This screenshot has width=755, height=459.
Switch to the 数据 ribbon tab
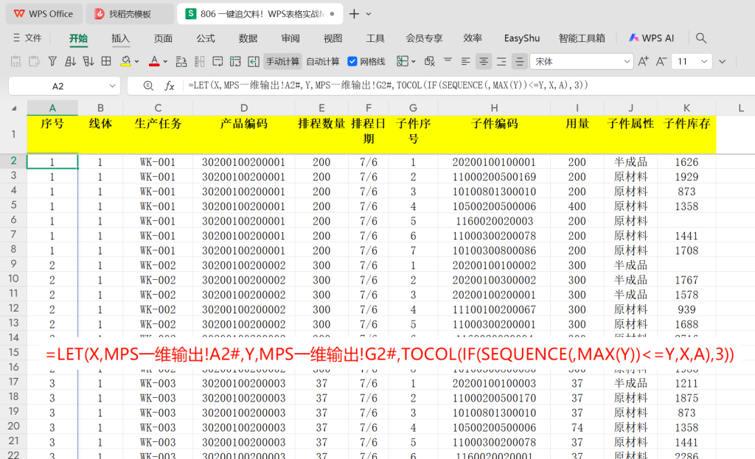point(248,38)
